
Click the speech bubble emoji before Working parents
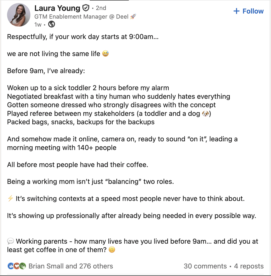coord(10,241)
